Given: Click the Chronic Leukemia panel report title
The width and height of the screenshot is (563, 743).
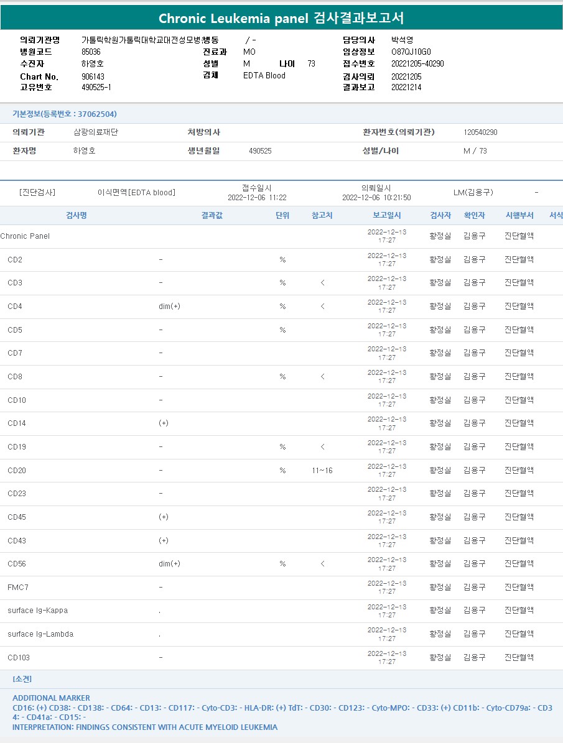Looking at the screenshot, I should click(281, 18).
